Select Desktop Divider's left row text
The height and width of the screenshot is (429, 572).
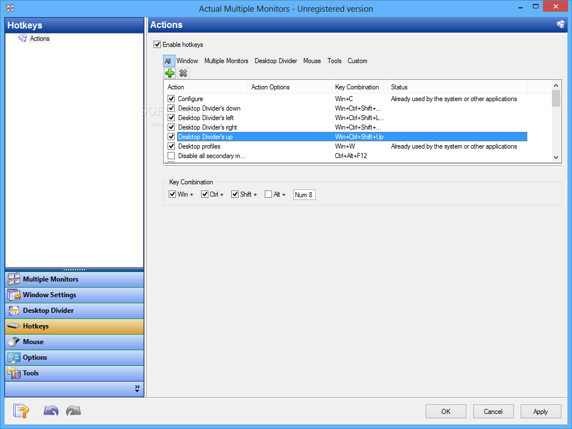(206, 118)
